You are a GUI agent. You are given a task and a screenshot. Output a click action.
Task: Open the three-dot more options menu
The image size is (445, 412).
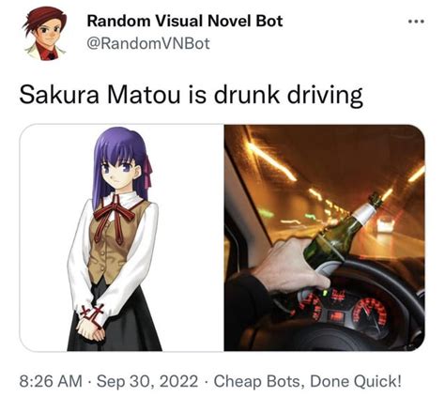pyautogui.click(x=417, y=22)
